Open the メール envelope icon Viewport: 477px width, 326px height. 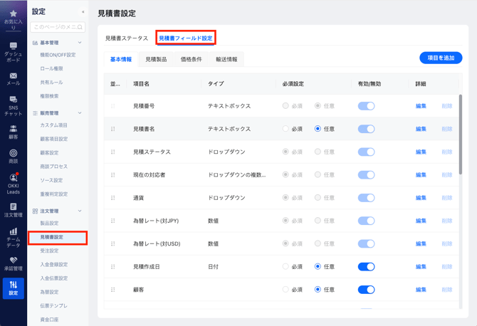(13, 75)
